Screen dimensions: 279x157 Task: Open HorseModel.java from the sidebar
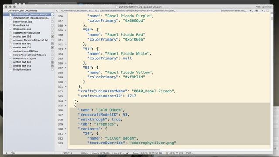pos(22,29)
